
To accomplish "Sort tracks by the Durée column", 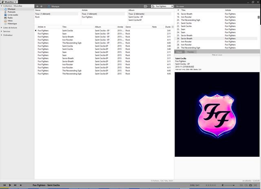I will pos(168,27).
